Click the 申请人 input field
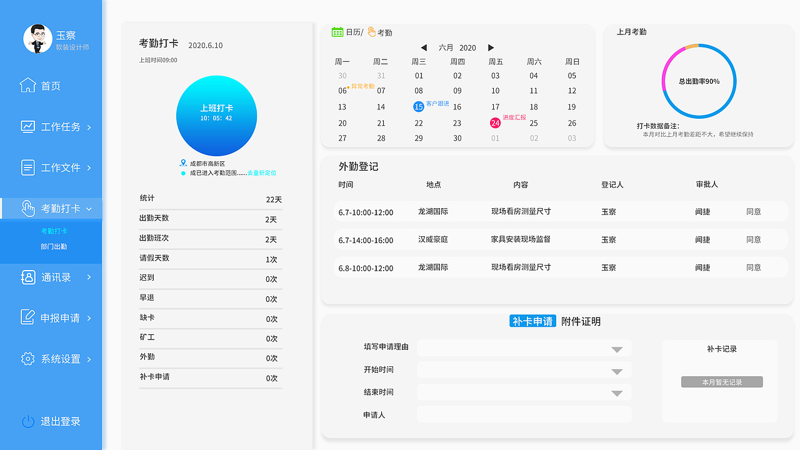 [524, 414]
